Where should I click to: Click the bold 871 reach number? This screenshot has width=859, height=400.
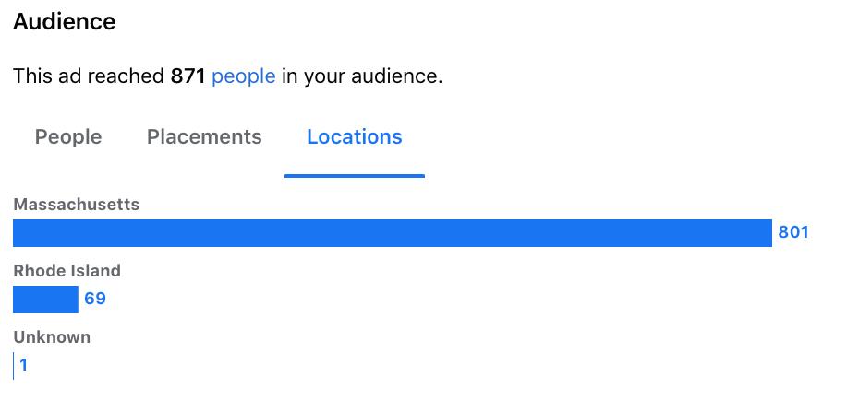pos(188,76)
